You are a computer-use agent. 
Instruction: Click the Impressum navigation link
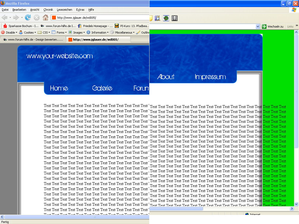(x=210, y=77)
